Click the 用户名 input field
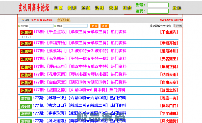The image size is (202, 123). pos(41,26)
